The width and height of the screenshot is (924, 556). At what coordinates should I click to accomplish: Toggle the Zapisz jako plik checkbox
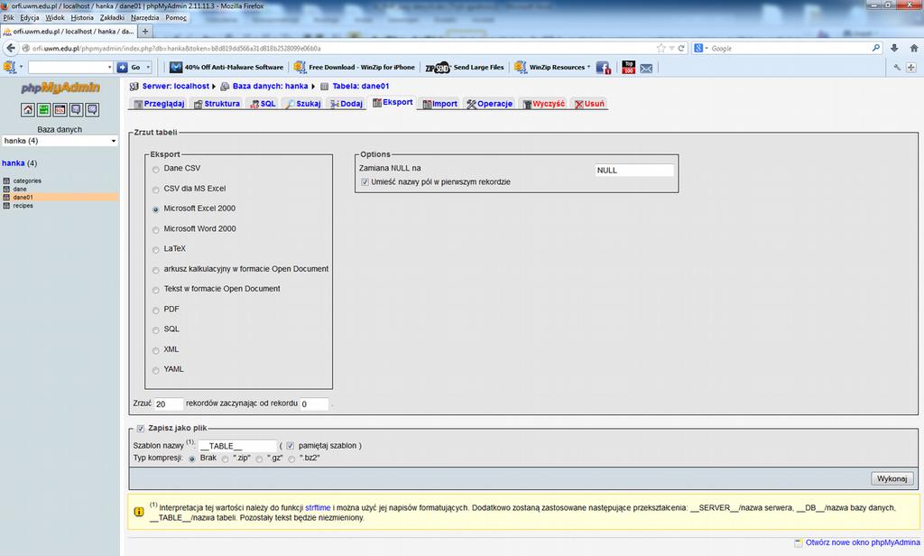click(140, 429)
